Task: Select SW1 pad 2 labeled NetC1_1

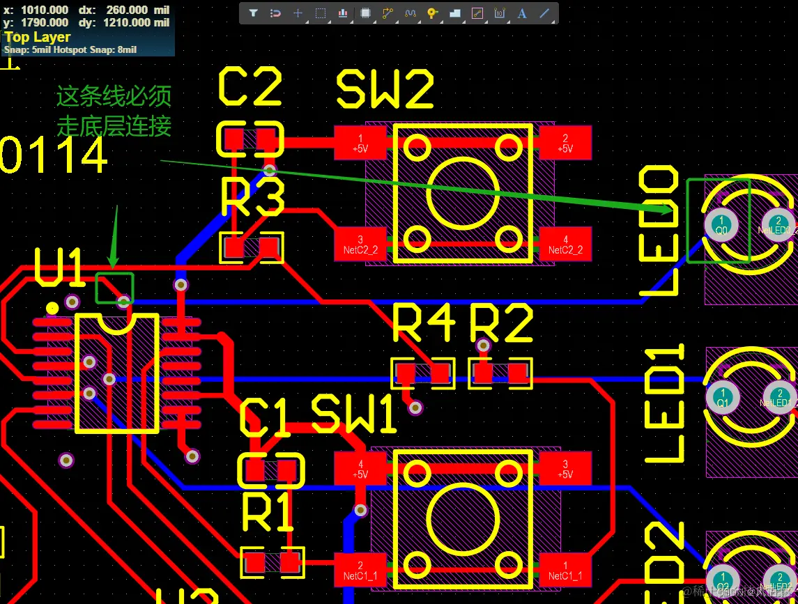Action: coord(360,571)
